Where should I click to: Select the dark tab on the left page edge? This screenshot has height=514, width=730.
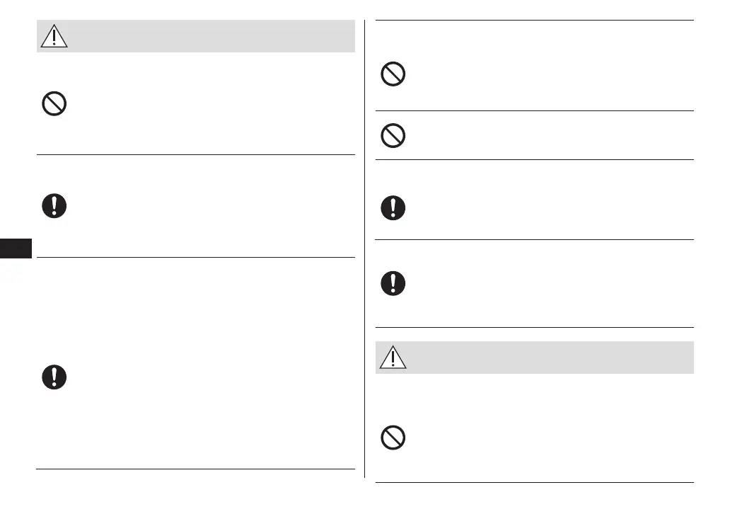click(x=16, y=249)
